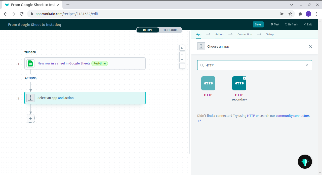Add a new step with plus button
Viewport: 322px width, 175px height.
[x=31, y=119]
